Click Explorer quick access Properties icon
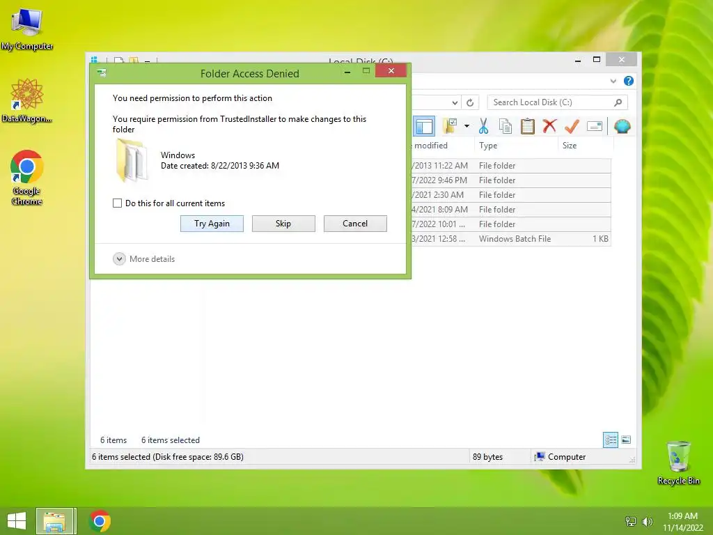713x535 pixels. coord(118,61)
